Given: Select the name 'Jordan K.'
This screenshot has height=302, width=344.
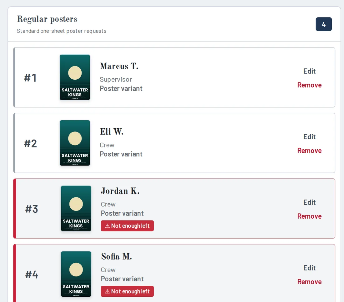Looking at the screenshot, I should (120, 191).
